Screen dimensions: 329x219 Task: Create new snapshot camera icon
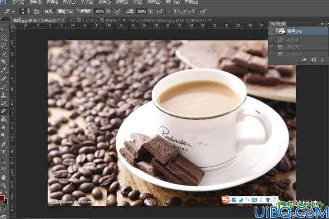[x=314, y=60]
